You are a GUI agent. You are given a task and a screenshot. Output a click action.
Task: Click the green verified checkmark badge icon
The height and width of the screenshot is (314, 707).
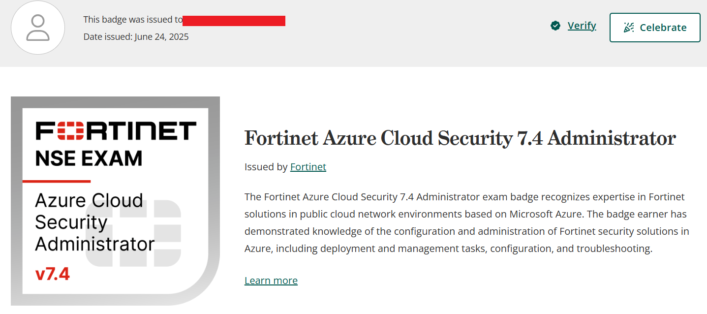[x=555, y=26]
